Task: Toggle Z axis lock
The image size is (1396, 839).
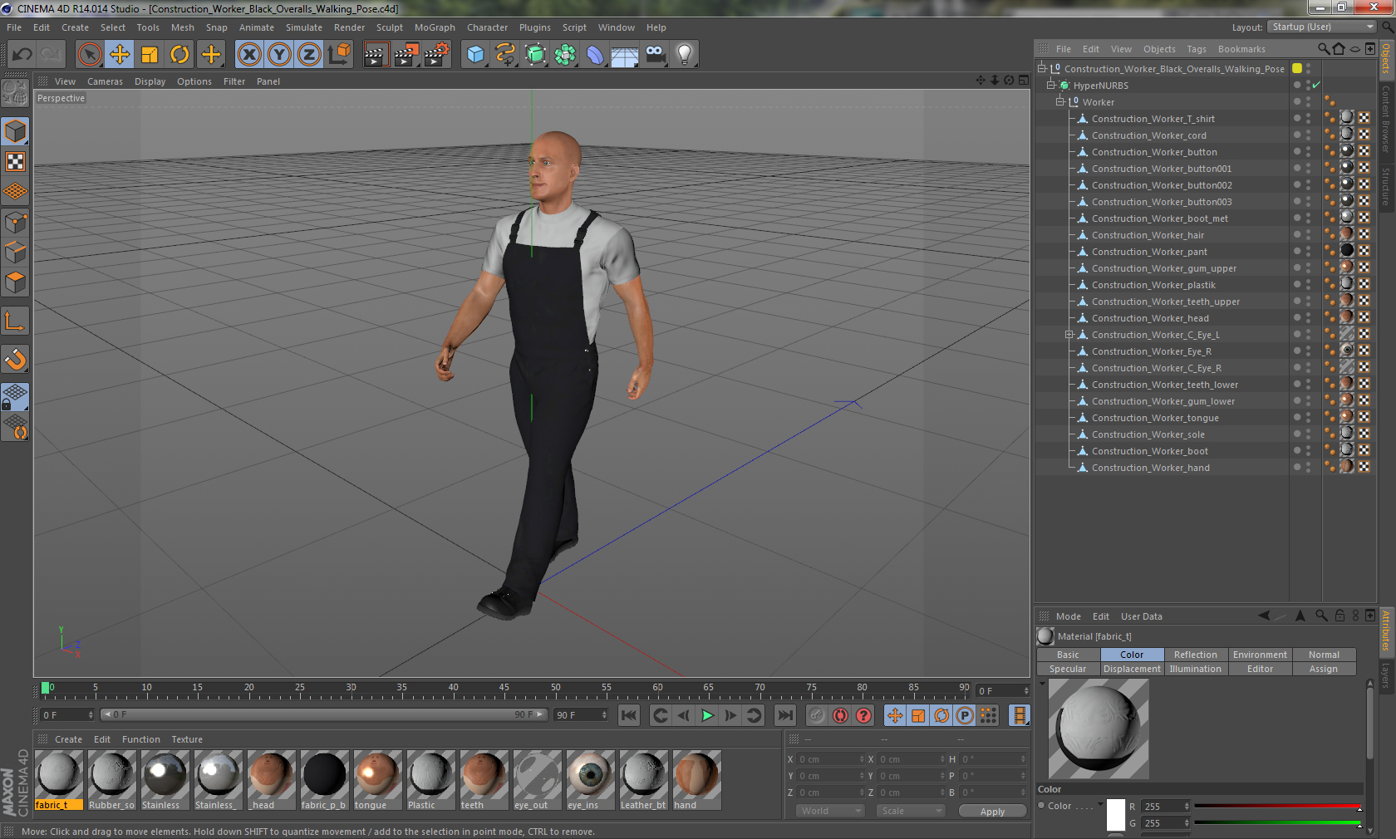Action: pyautogui.click(x=309, y=55)
